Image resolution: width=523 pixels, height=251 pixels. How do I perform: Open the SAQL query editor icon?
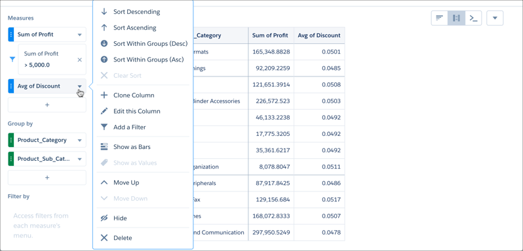tap(473, 18)
